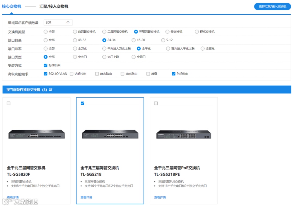Choose 24-34 port count
Image resolution: width=294 pixels, height=207 pixels.
tap(104, 40)
